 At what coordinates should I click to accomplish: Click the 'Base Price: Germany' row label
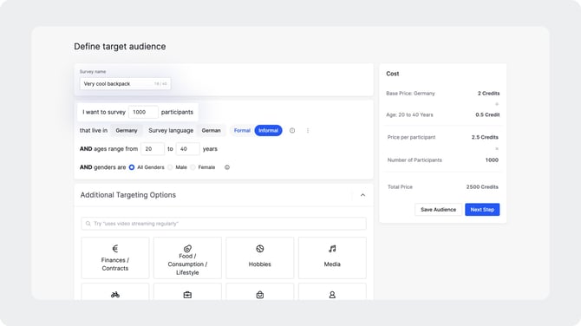point(410,94)
